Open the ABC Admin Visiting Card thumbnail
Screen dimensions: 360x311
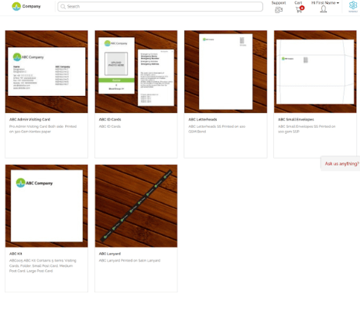(46, 72)
